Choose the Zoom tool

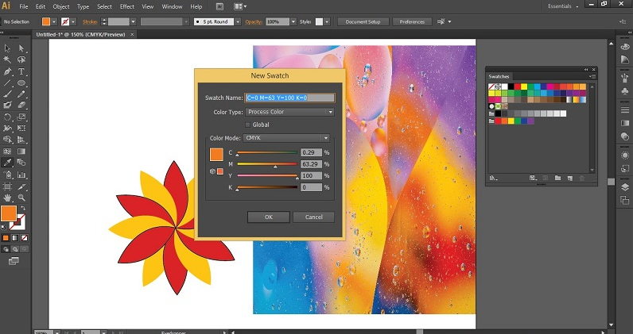pos(22,197)
